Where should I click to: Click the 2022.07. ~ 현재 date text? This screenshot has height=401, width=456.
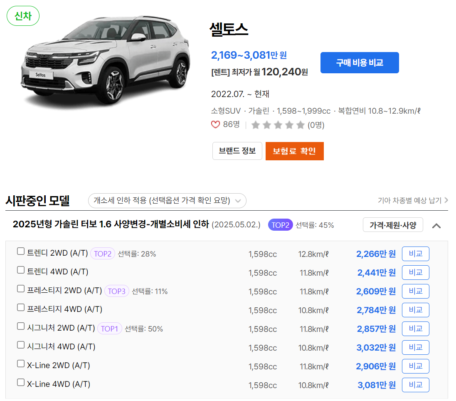pos(240,94)
